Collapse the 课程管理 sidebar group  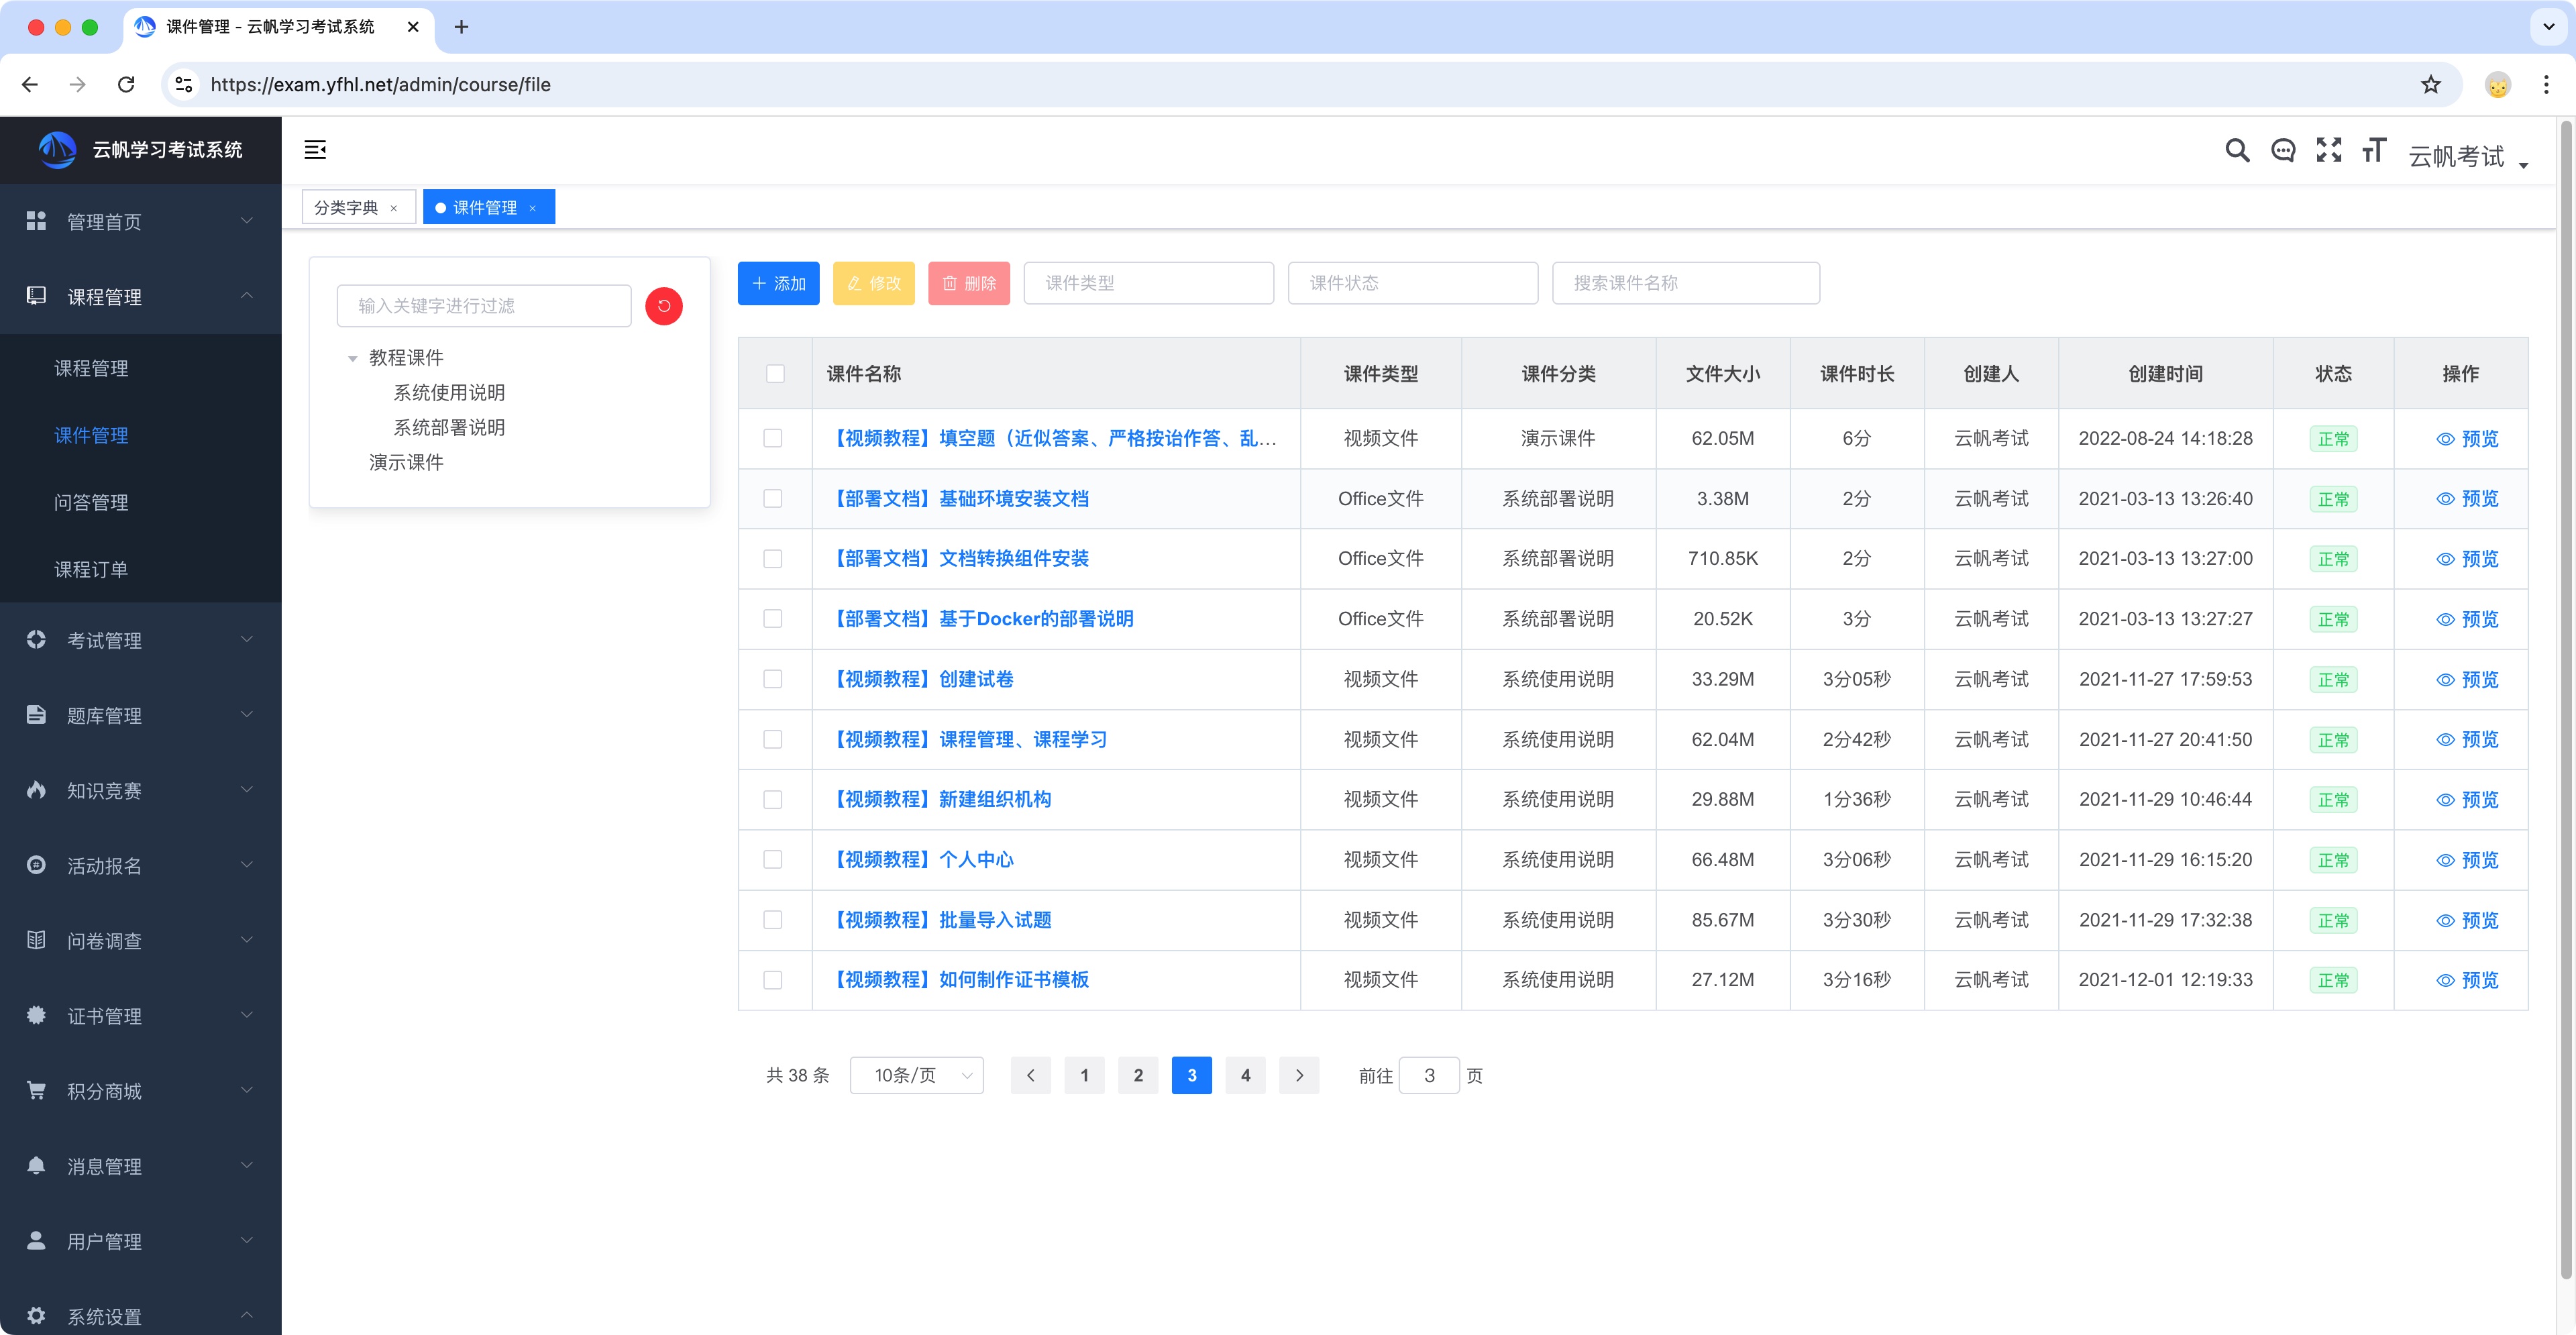(141, 296)
